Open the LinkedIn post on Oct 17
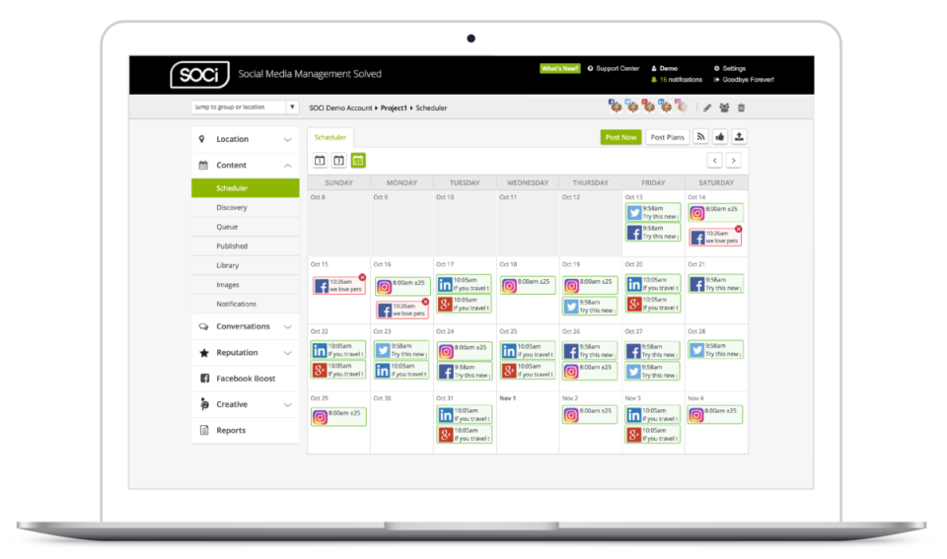947x559 pixels. click(x=464, y=284)
